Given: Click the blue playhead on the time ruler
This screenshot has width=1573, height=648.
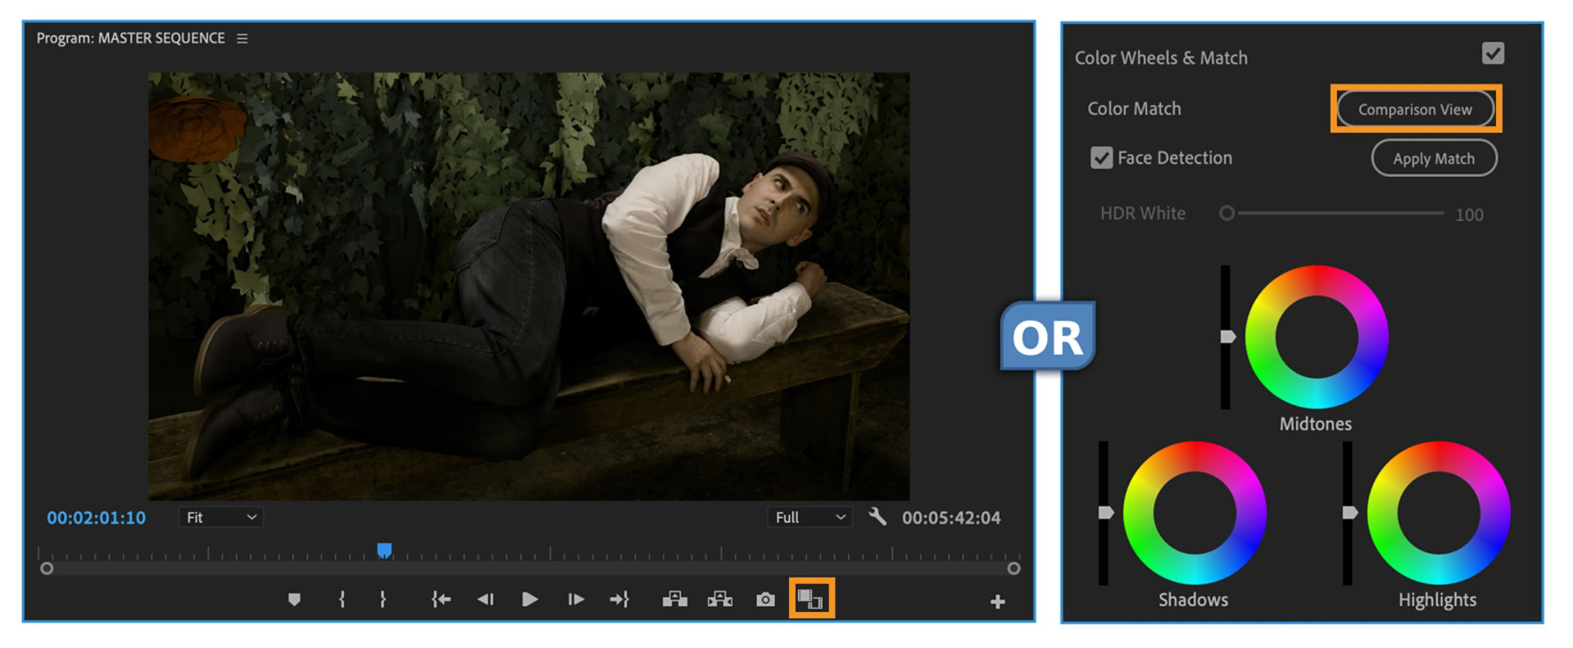Looking at the screenshot, I should click(384, 550).
